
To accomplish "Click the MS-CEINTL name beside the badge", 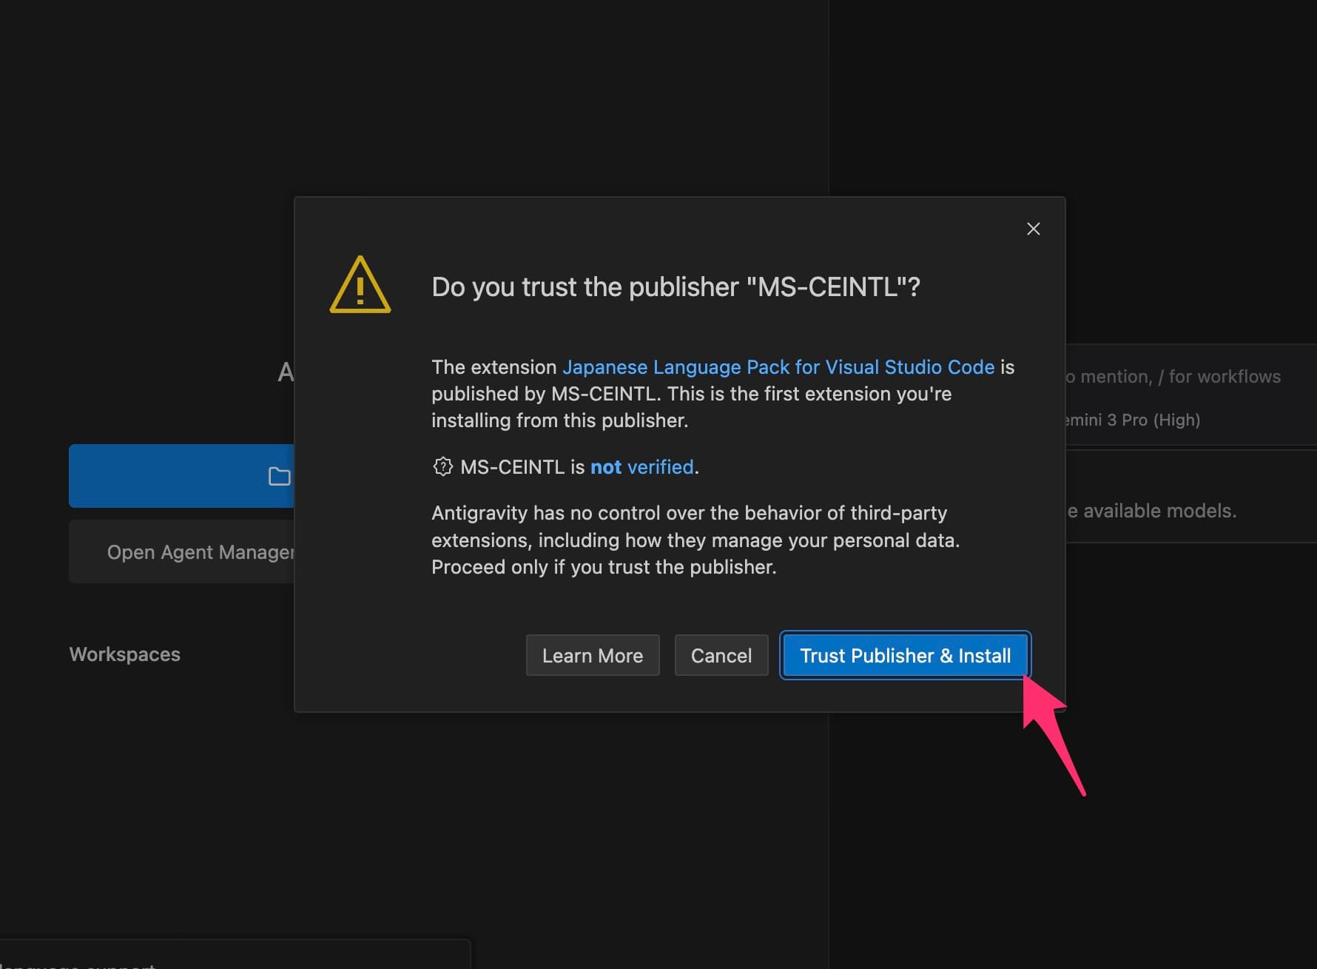I will tap(512, 467).
